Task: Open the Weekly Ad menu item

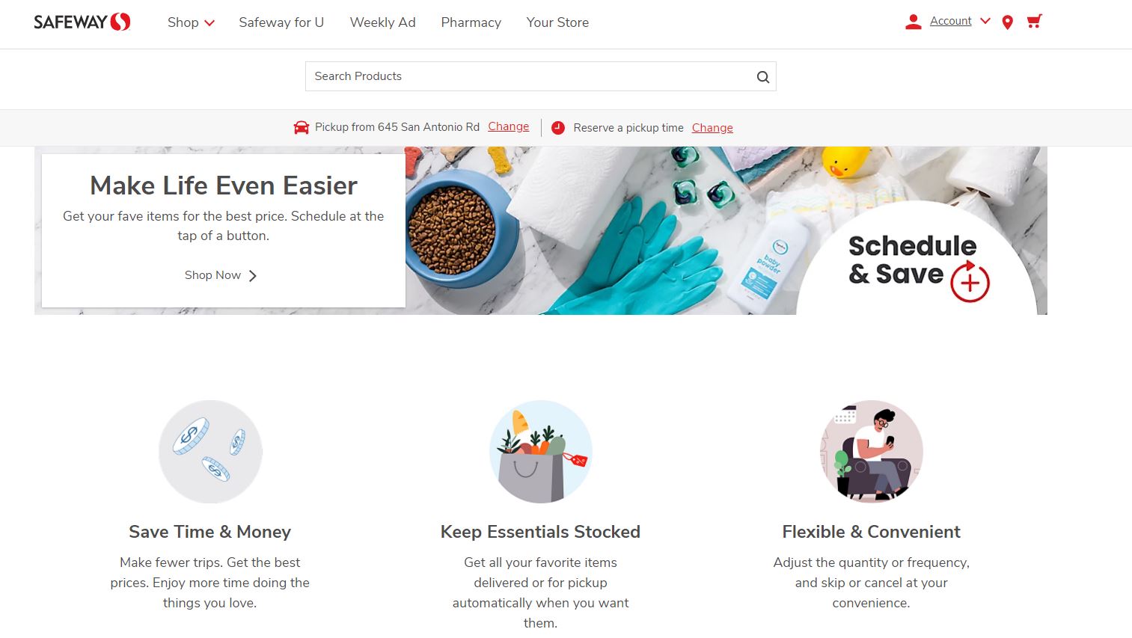Action: pos(383,22)
